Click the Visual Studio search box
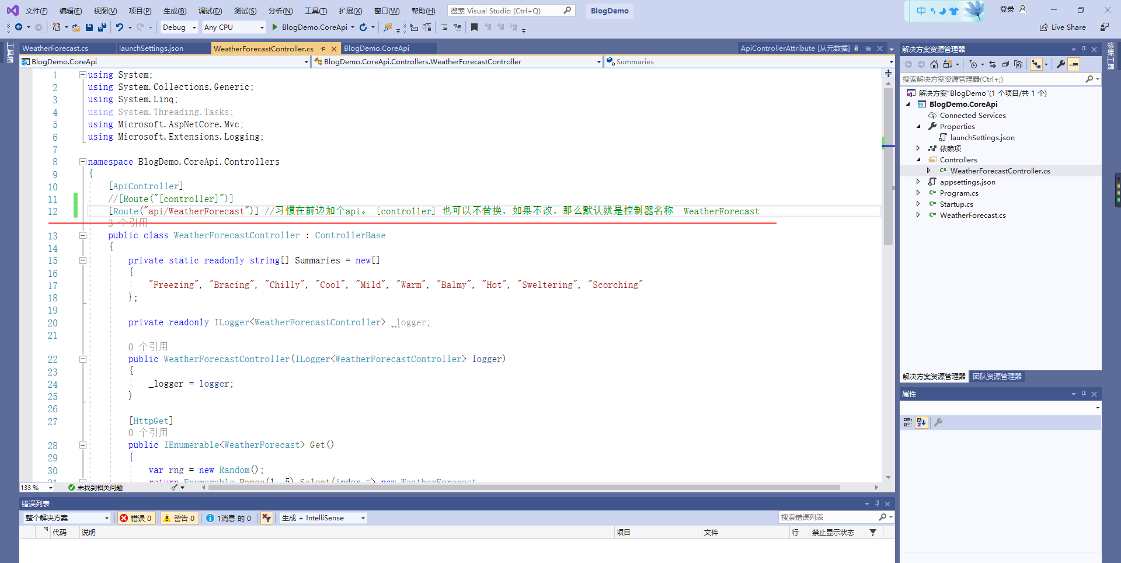This screenshot has height=563, width=1121. [511, 11]
